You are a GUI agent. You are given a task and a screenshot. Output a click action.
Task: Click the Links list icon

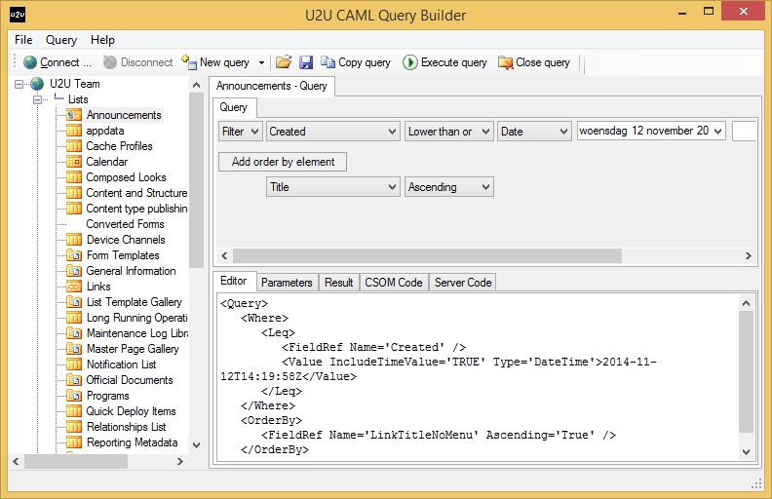point(74,287)
